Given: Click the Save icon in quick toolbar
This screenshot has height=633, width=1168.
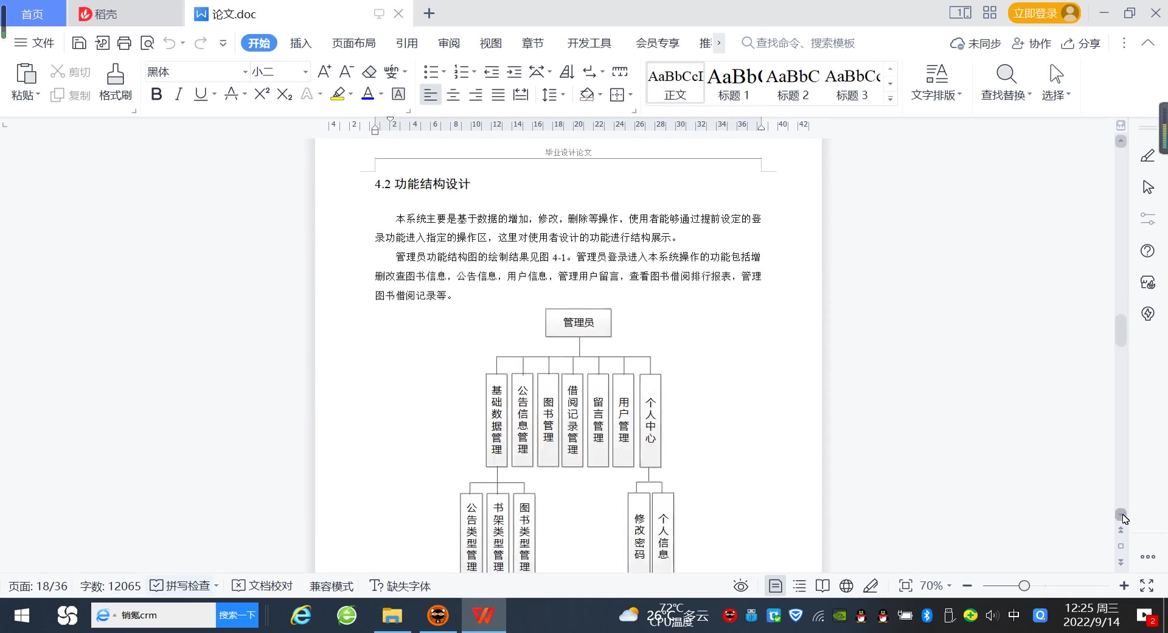Looking at the screenshot, I should coord(79,43).
